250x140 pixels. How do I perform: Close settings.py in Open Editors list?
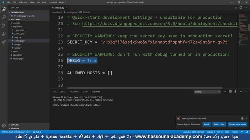click(12, 16)
